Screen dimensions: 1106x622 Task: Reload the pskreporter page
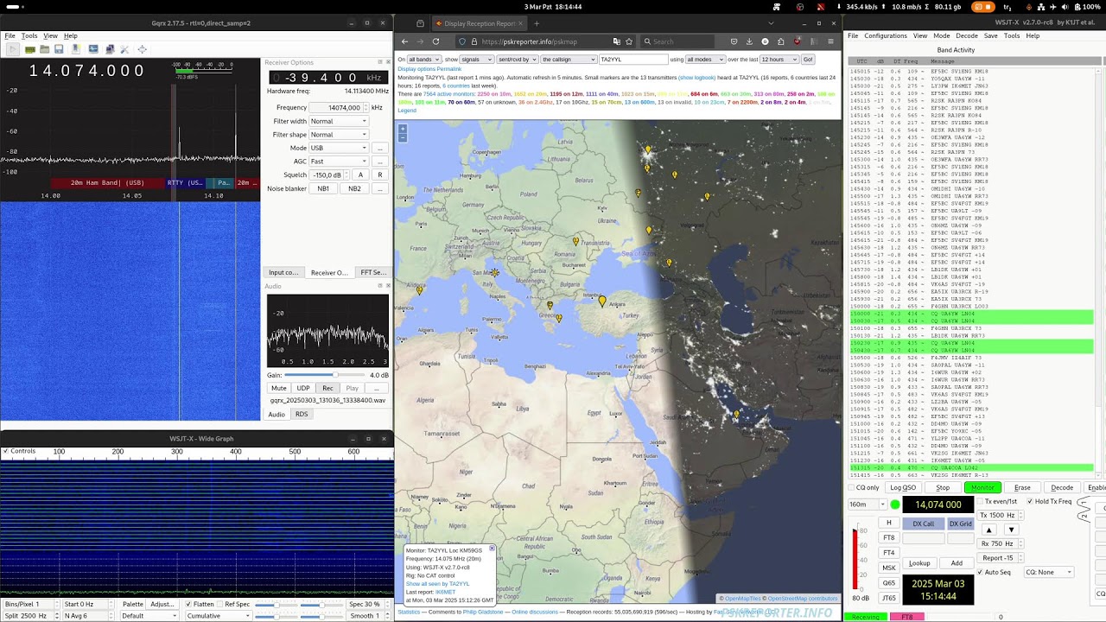coord(435,41)
